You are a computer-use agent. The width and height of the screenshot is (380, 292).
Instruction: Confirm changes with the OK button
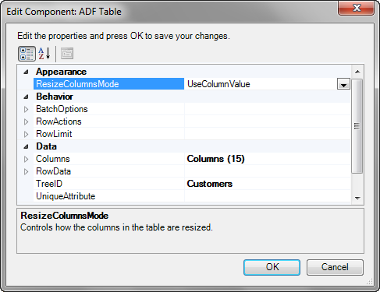coord(272,267)
